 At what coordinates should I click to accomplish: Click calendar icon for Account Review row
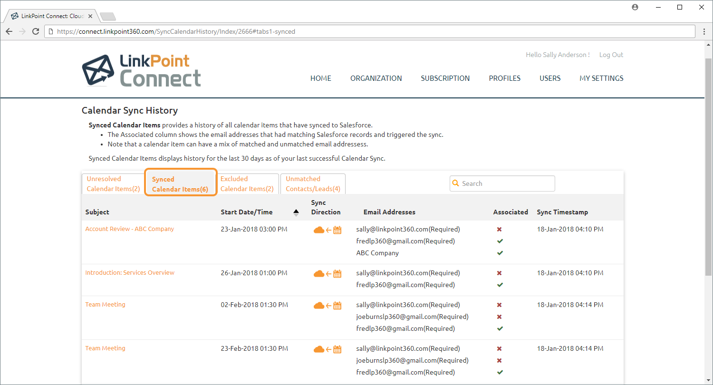(337, 230)
